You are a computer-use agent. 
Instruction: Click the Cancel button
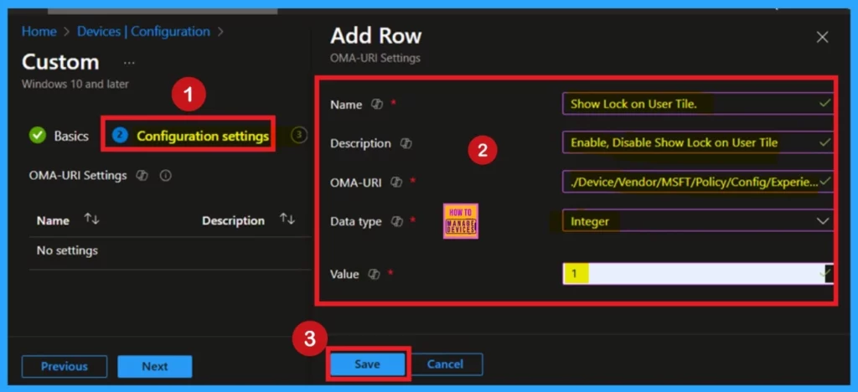447,364
